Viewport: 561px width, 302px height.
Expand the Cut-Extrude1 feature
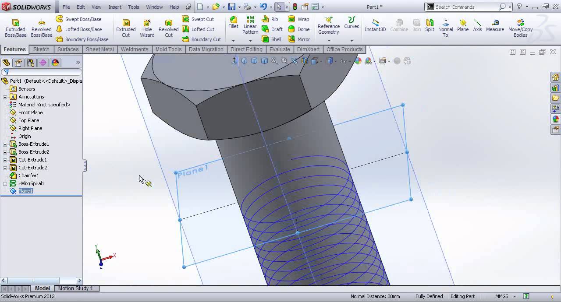[5, 160]
